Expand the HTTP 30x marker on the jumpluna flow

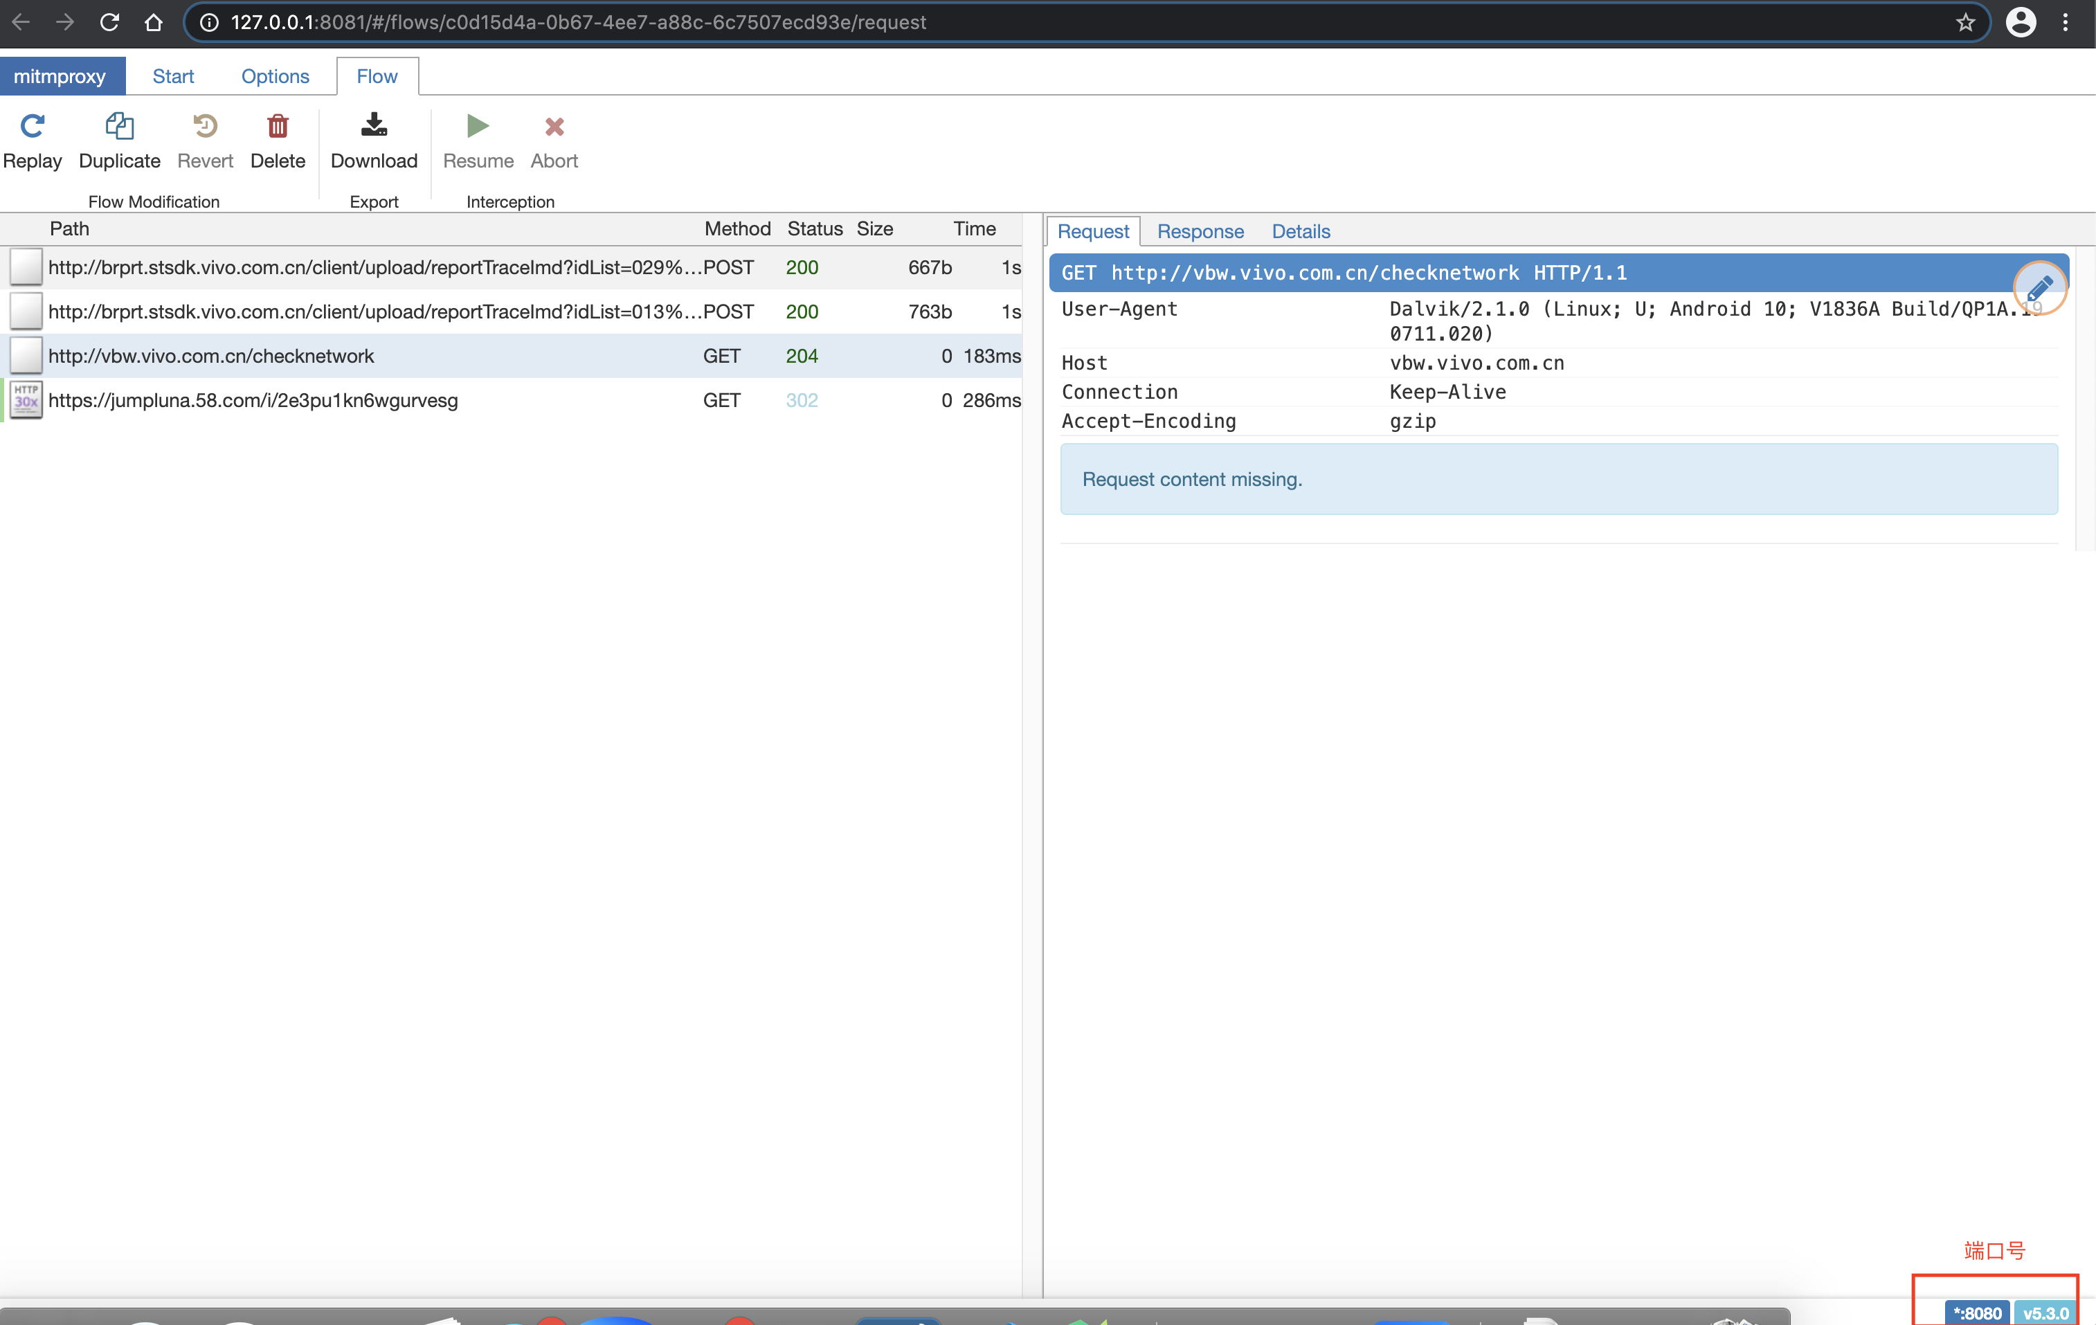point(25,399)
